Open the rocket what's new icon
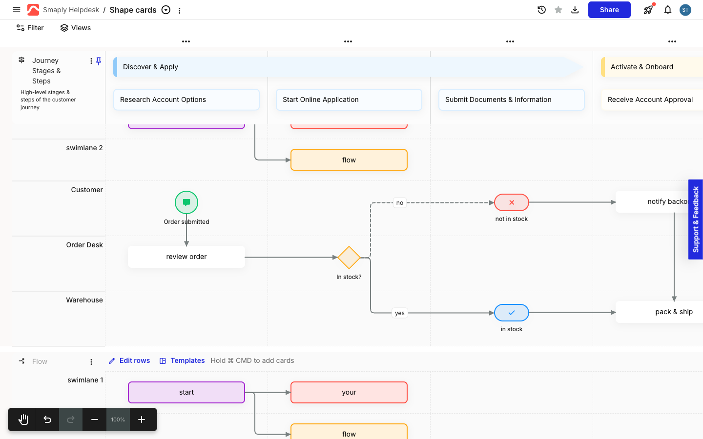 click(648, 10)
